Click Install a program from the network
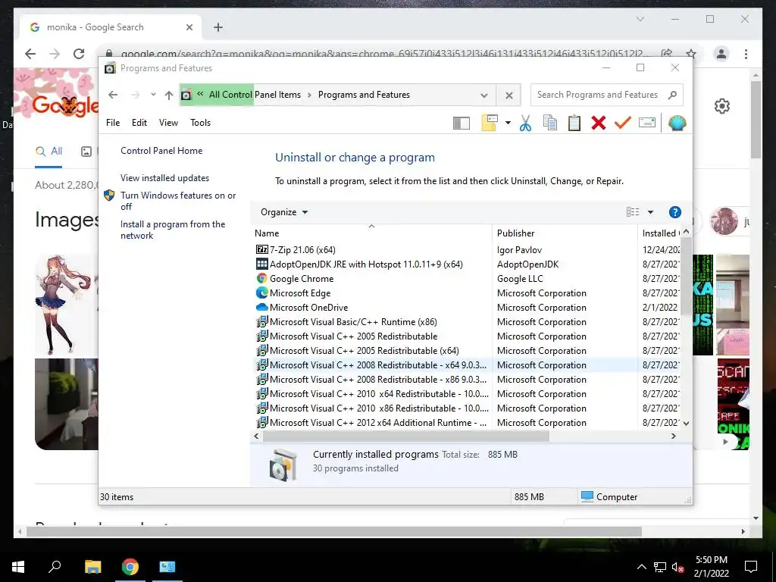 click(172, 230)
